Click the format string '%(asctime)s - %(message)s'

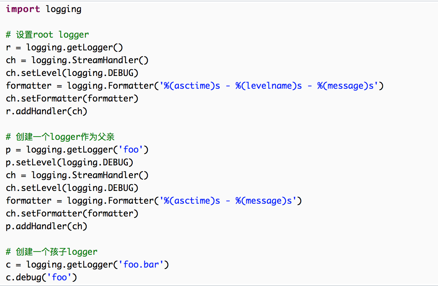[228, 201]
